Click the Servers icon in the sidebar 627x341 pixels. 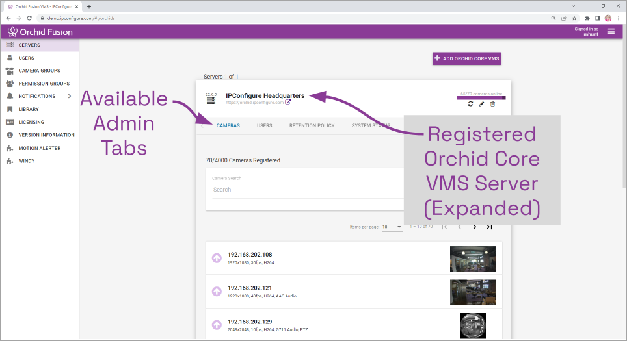tap(10, 45)
